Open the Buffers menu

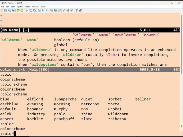(27, 7)
